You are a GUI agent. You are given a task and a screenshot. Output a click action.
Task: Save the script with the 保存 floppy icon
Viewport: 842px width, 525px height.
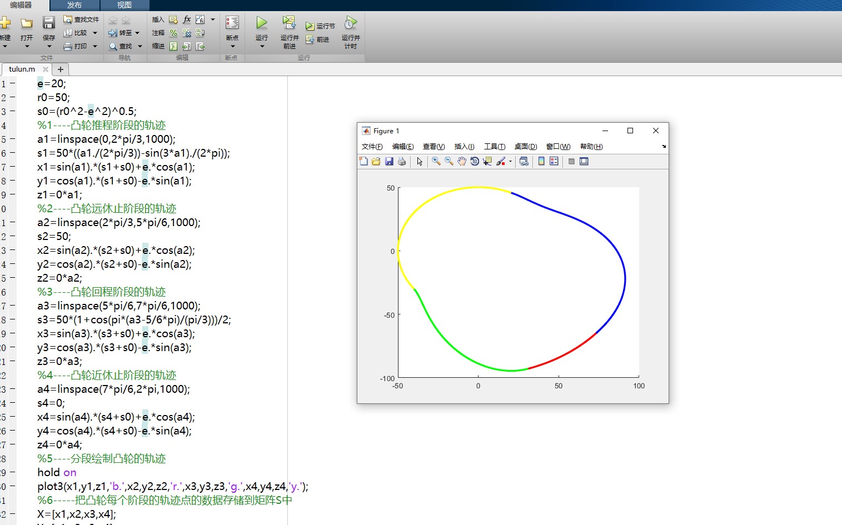(x=49, y=22)
